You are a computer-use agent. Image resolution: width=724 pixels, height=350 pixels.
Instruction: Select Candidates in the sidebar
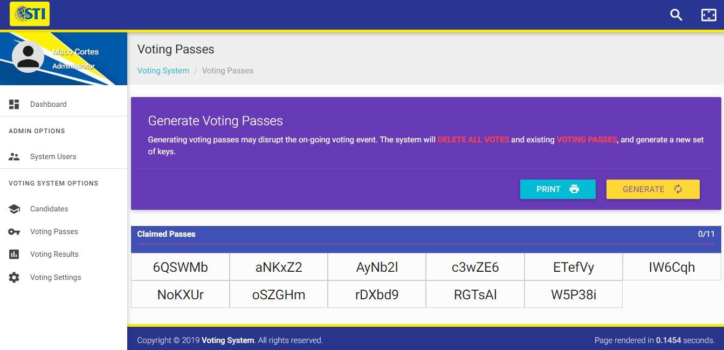tap(49, 209)
